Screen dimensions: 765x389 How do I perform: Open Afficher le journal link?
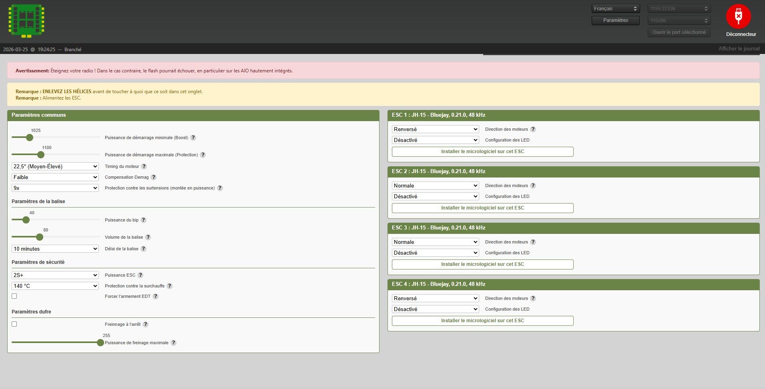[739, 49]
